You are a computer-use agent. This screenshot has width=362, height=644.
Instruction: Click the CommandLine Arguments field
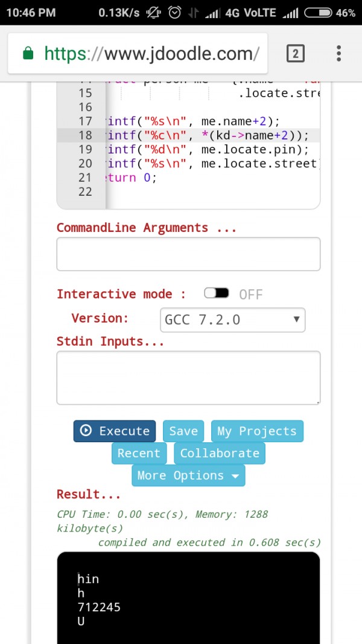point(188,254)
